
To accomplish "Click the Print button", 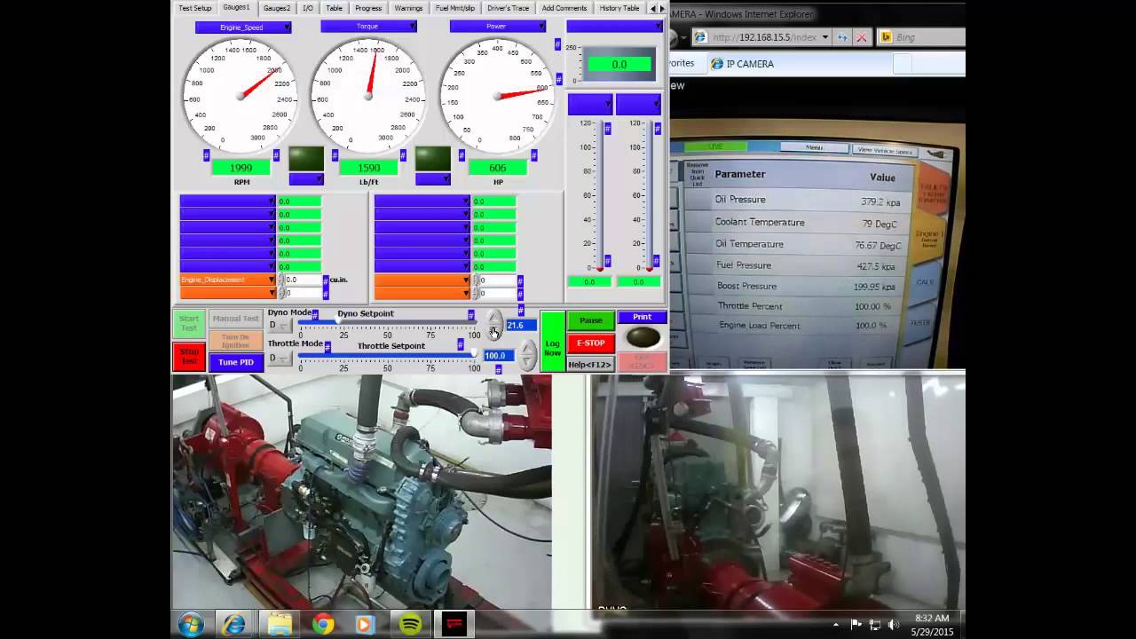I will [x=642, y=317].
